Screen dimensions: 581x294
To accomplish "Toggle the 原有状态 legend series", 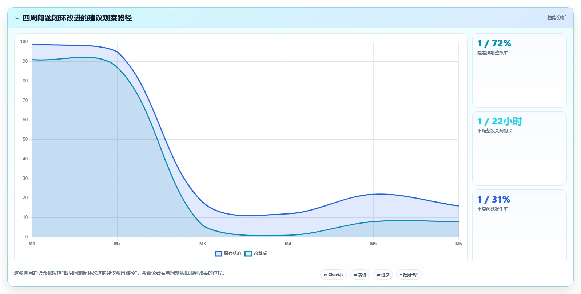I will pos(228,253).
